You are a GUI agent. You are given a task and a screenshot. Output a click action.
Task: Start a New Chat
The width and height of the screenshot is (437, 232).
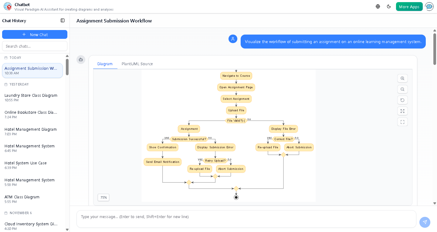click(35, 34)
